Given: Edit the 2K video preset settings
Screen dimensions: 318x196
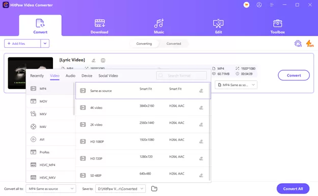Looking at the screenshot, I should click(201, 124).
